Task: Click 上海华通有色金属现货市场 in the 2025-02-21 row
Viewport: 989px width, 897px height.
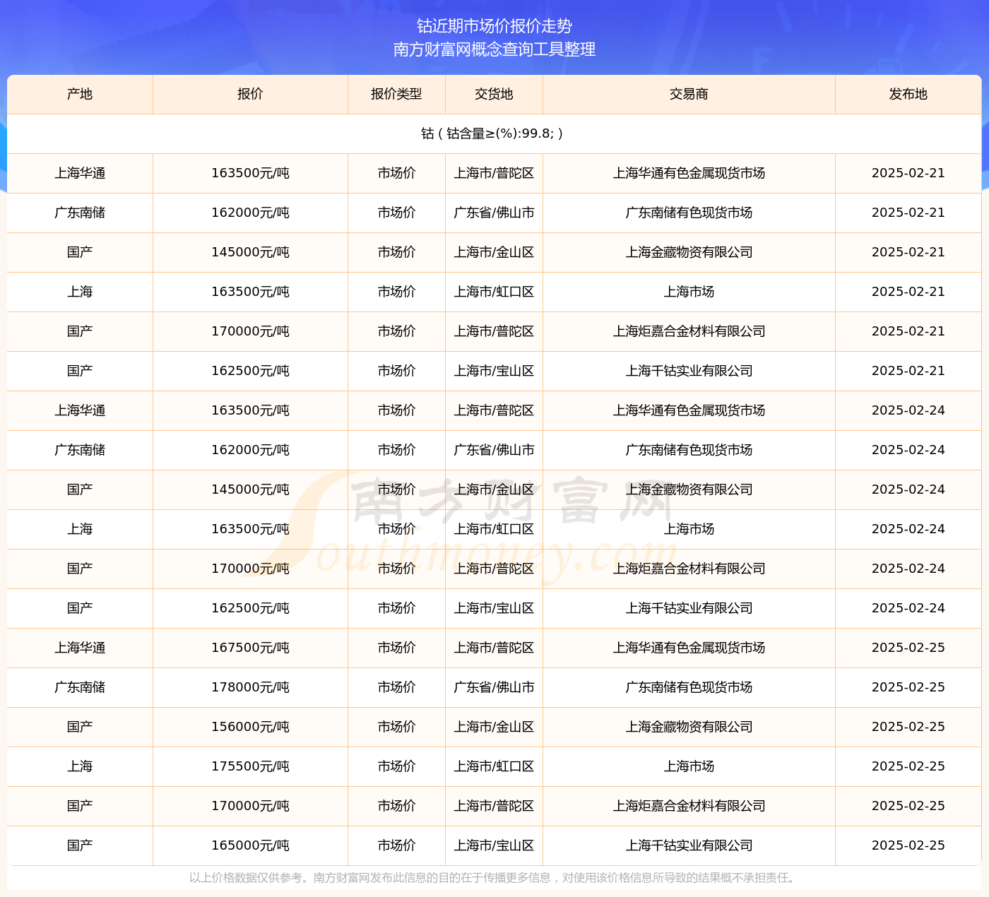Action: [x=689, y=173]
